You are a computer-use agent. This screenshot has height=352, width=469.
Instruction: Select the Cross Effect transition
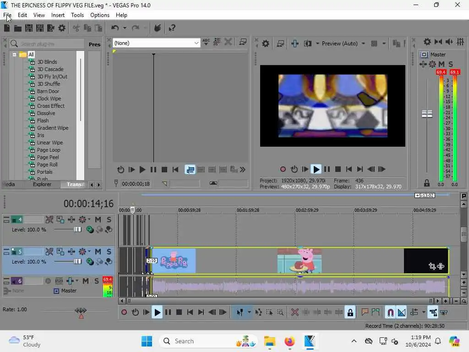click(50, 106)
